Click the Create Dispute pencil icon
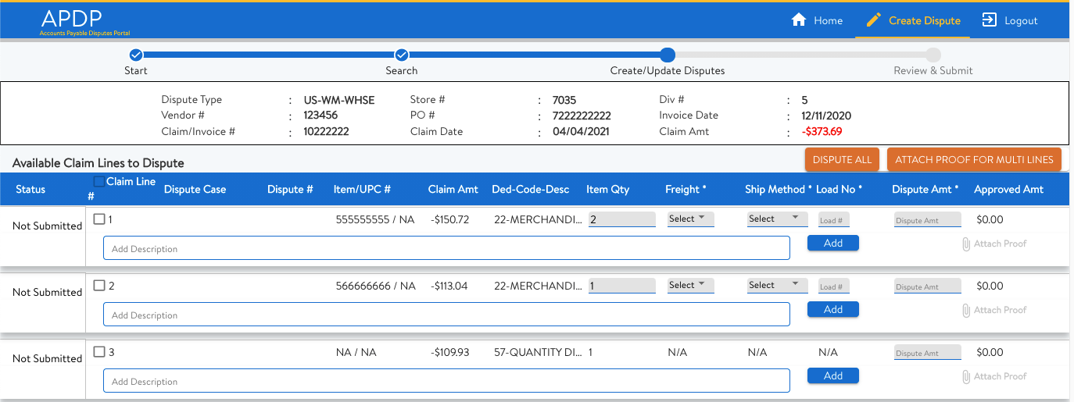Screen dimensions: 1074x402 (x=874, y=20)
